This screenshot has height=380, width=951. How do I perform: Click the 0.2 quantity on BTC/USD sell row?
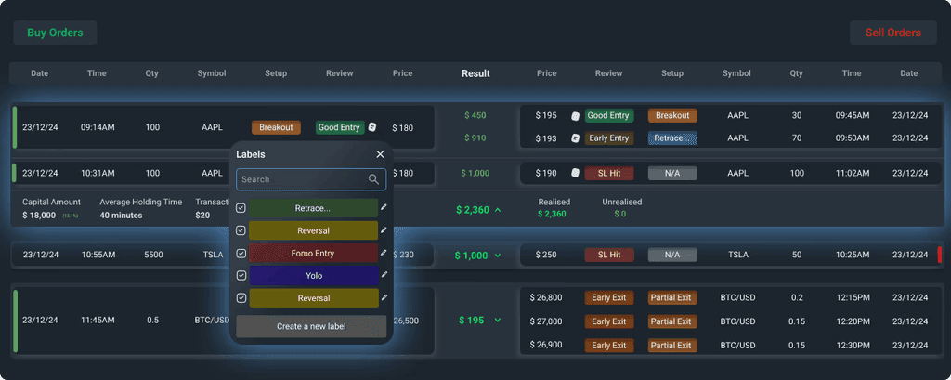click(x=797, y=297)
